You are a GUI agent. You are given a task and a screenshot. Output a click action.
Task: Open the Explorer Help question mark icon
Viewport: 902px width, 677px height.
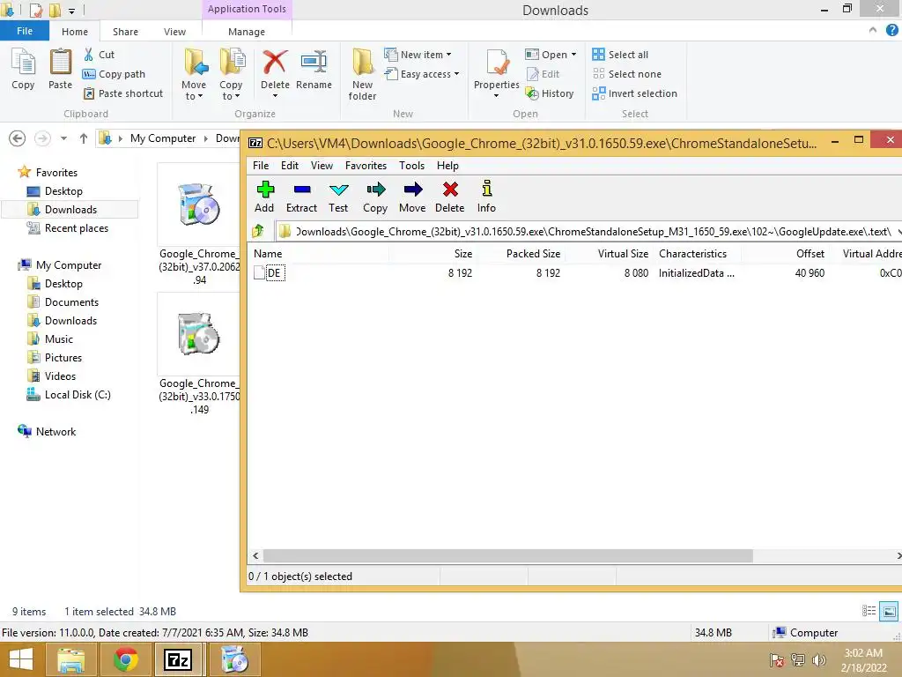click(892, 31)
